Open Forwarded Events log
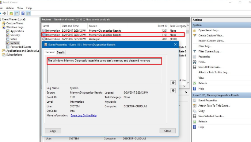This screenshot has width=251, height=142. point(21,47)
